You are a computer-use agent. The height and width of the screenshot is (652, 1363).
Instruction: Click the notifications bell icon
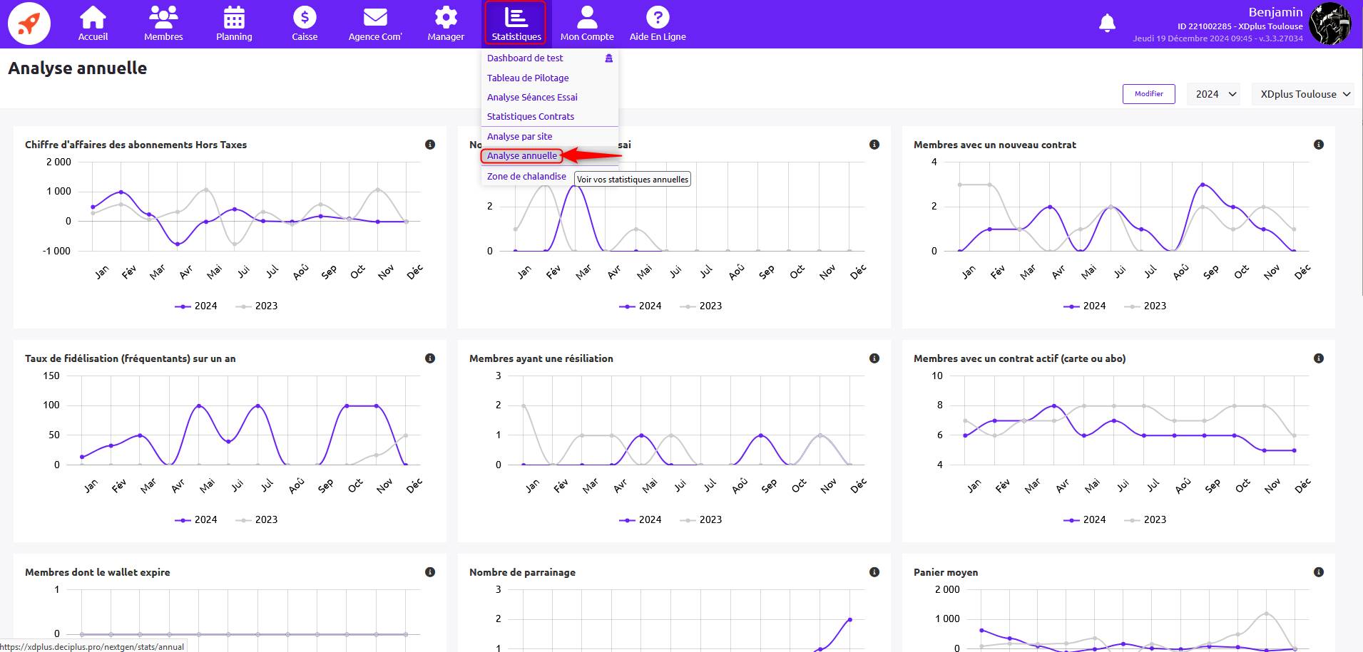(1107, 24)
